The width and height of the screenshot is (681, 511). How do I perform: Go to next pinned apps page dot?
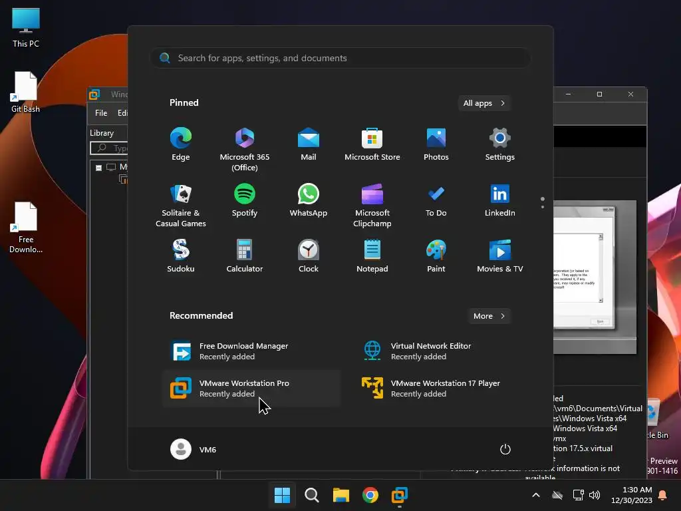tap(543, 207)
